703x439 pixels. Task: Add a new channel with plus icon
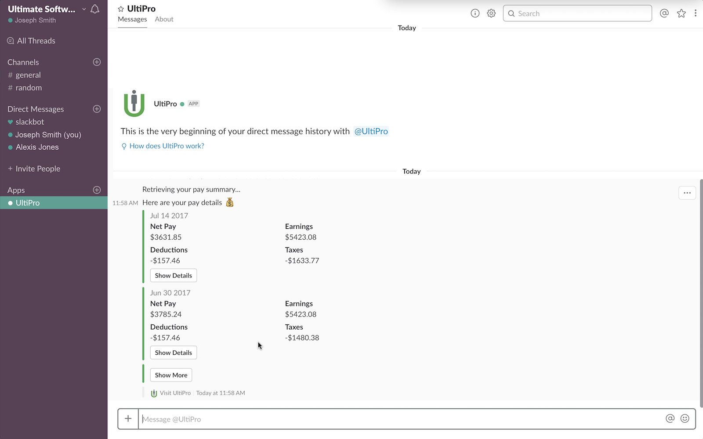(x=97, y=62)
